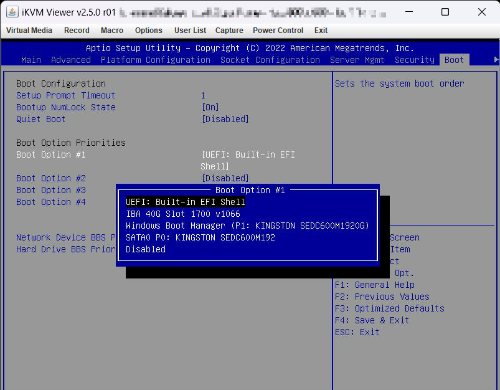Click the right arrow after Boot tab
500x390 pixels.
496,60
